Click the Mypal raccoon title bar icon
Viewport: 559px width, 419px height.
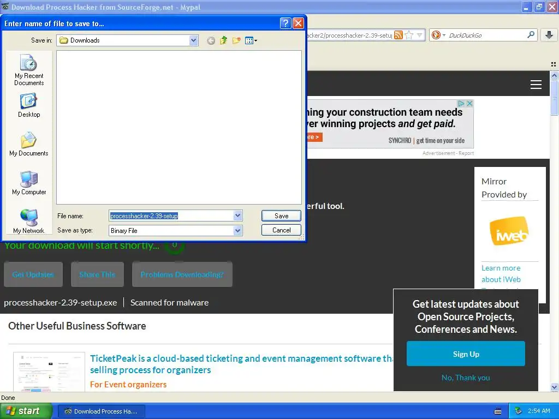[x=5, y=7]
